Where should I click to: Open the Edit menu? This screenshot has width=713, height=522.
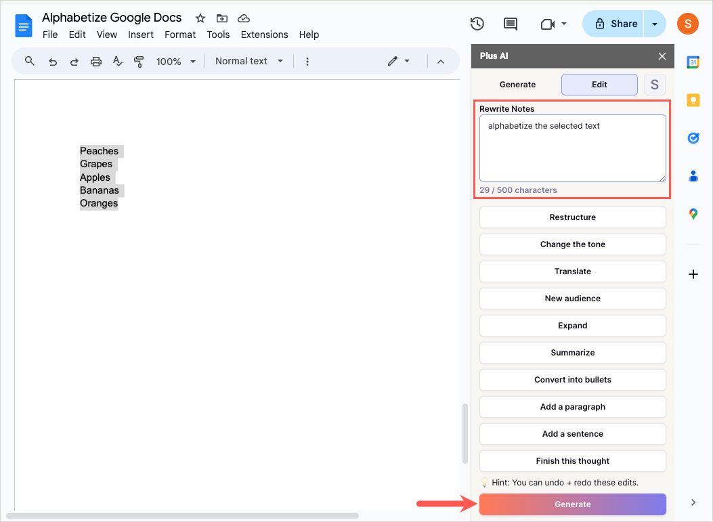[77, 35]
